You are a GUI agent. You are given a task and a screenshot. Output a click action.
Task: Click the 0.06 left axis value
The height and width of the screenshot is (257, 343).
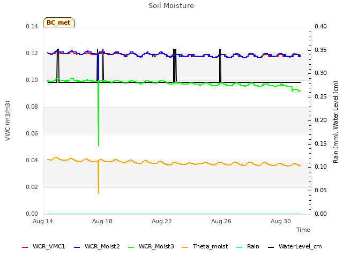(x=32, y=133)
